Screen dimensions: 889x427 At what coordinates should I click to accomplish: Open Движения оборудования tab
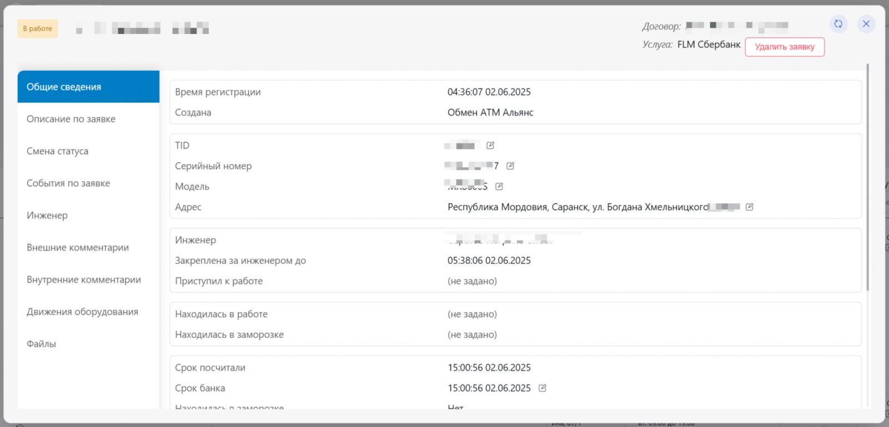(82, 312)
